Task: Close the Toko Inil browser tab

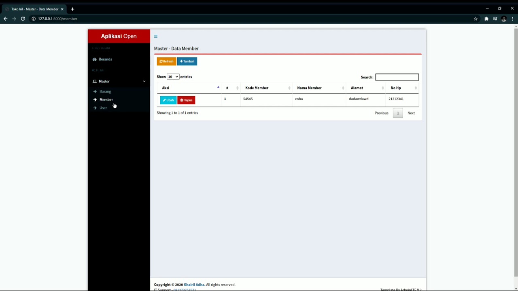Action: coord(62,9)
